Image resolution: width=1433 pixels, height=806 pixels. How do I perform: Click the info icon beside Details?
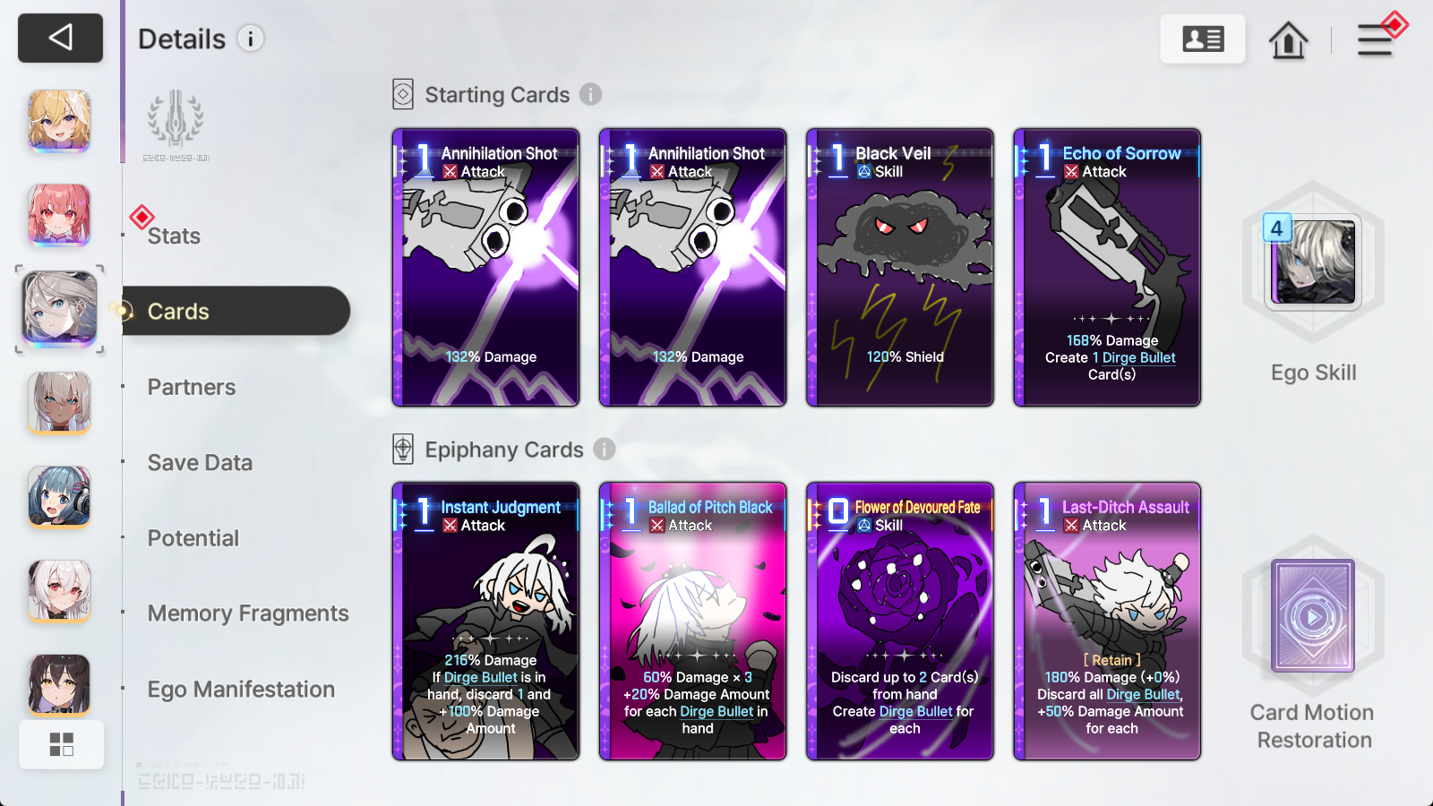click(x=251, y=39)
